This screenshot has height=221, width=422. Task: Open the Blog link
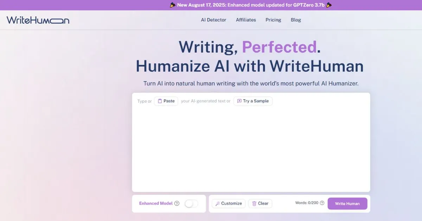296,20
